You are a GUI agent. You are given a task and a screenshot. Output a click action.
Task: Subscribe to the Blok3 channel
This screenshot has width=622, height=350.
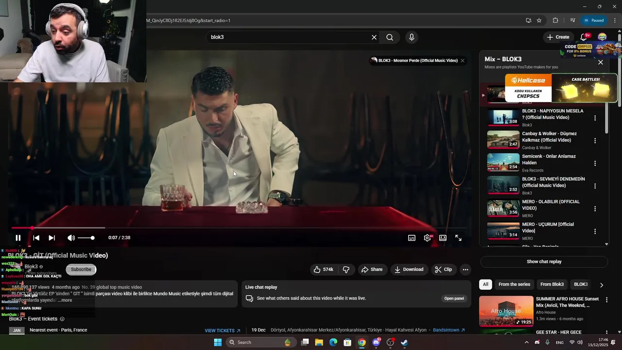(81, 269)
